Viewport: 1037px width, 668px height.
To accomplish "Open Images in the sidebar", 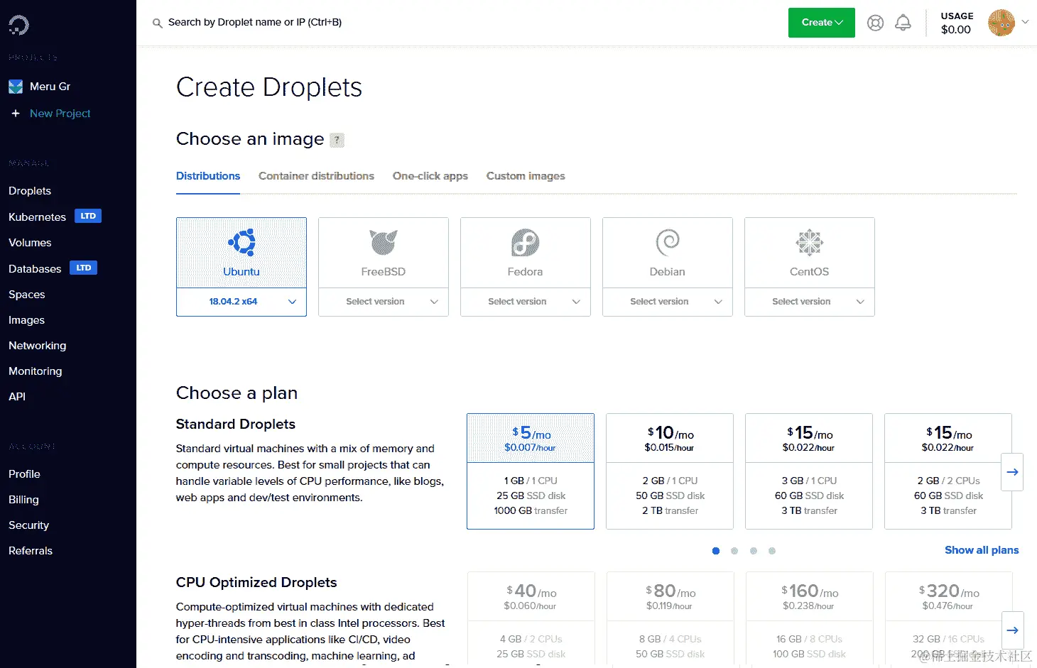I will (26, 320).
